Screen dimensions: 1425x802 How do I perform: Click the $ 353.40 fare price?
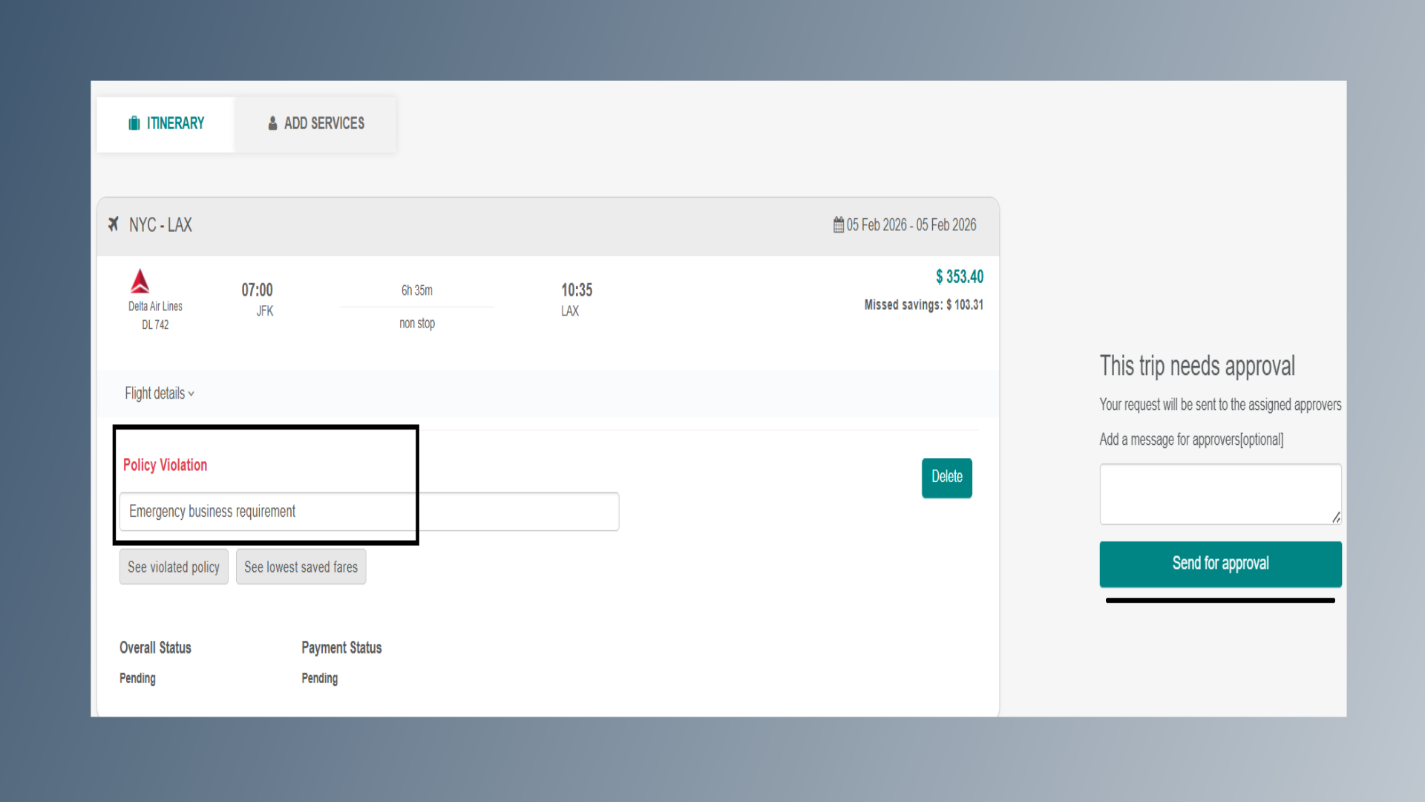[959, 277]
